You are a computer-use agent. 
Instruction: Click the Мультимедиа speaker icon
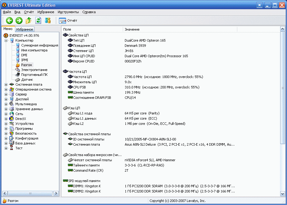12,104
